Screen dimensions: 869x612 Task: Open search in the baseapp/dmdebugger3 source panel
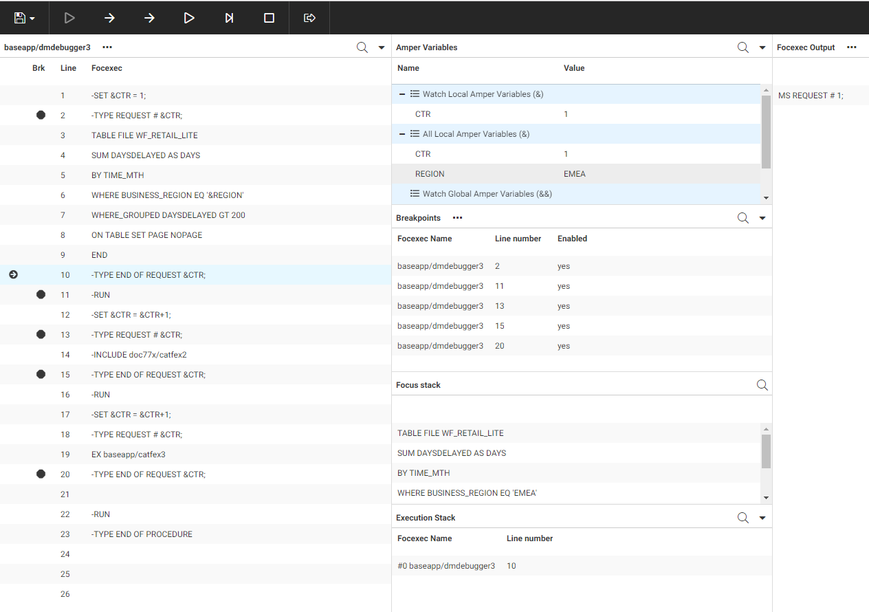pos(362,47)
